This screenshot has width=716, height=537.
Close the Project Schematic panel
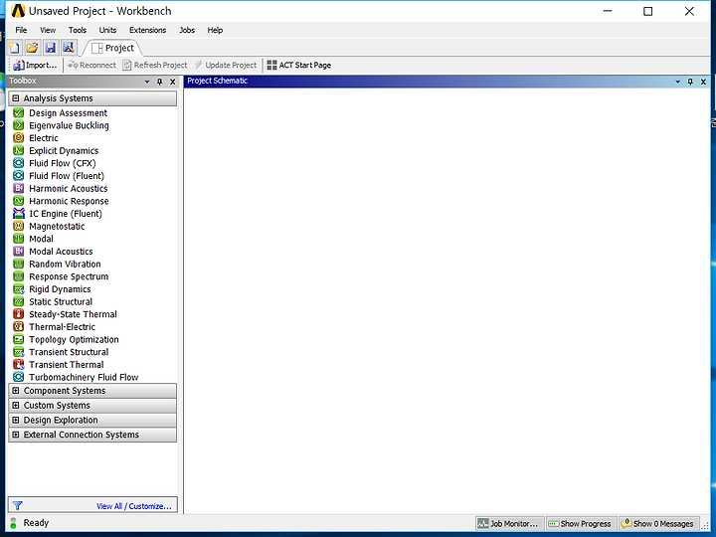703,82
